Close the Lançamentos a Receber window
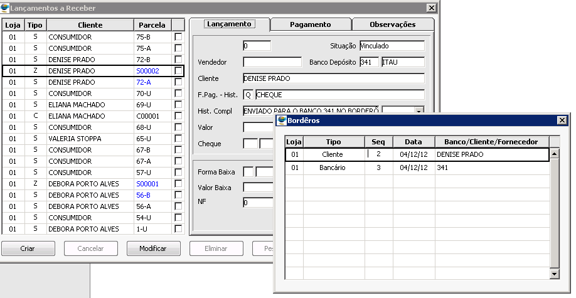The width and height of the screenshot is (576, 298). coord(430,8)
